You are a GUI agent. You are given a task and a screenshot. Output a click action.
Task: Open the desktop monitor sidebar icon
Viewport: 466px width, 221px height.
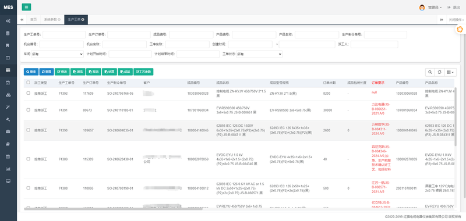(x=8, y=181)
